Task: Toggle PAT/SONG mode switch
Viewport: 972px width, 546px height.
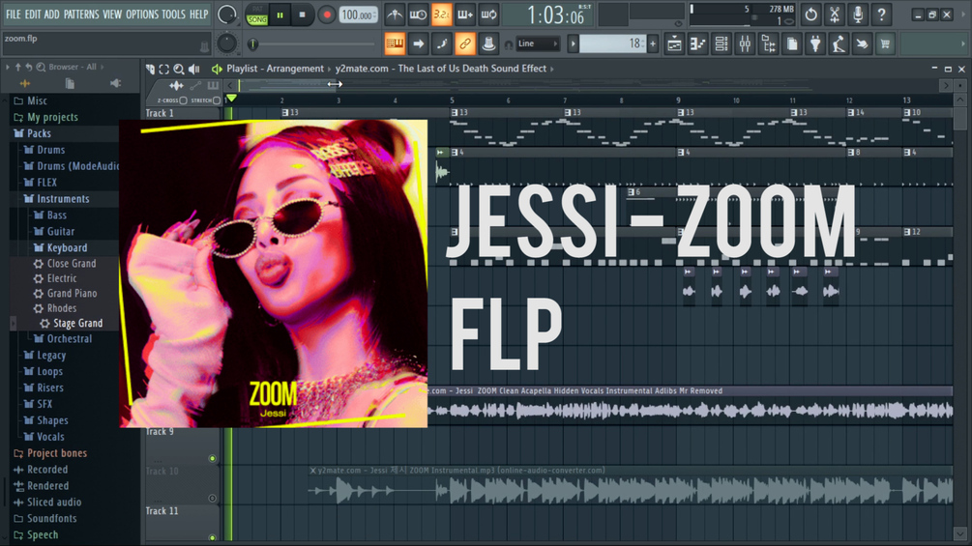Action: coord(256,14)
